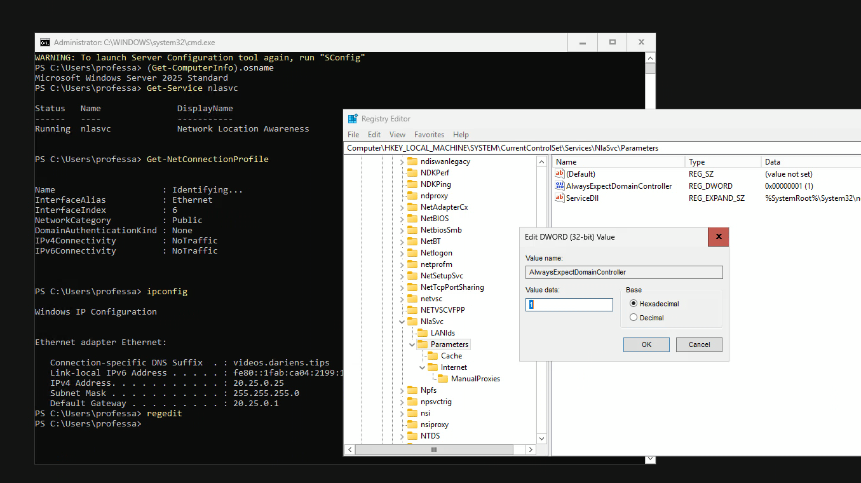
Task: Click the Npfs folder icon
Action: click(412, 390)
